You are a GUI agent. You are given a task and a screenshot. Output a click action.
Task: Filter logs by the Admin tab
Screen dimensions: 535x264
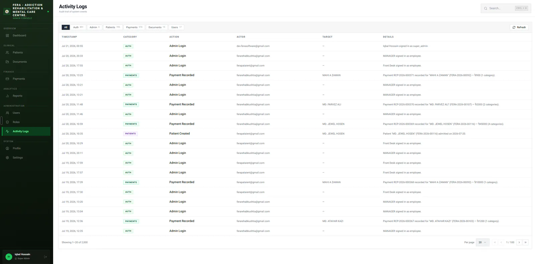(x=95, y=27)
